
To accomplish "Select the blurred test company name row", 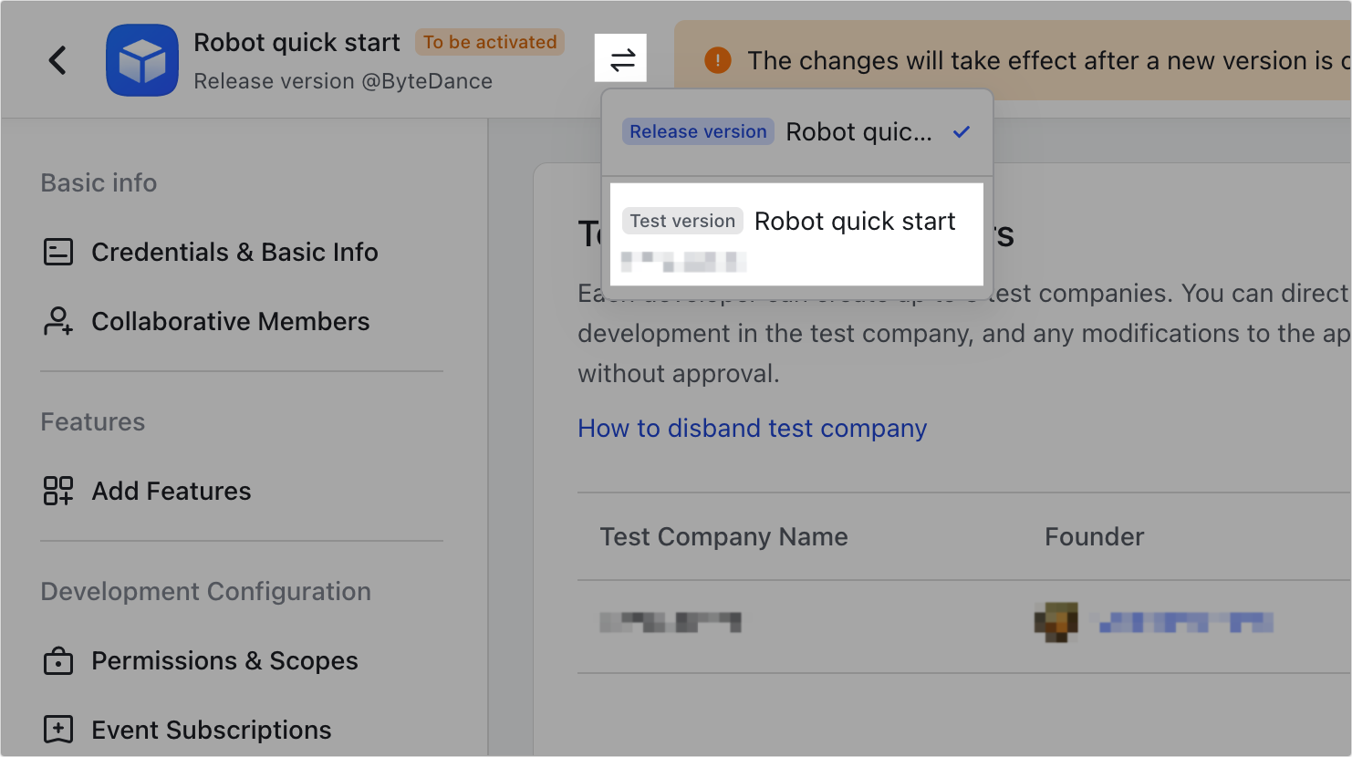I will pyautogui.click(x=671, y=623).
